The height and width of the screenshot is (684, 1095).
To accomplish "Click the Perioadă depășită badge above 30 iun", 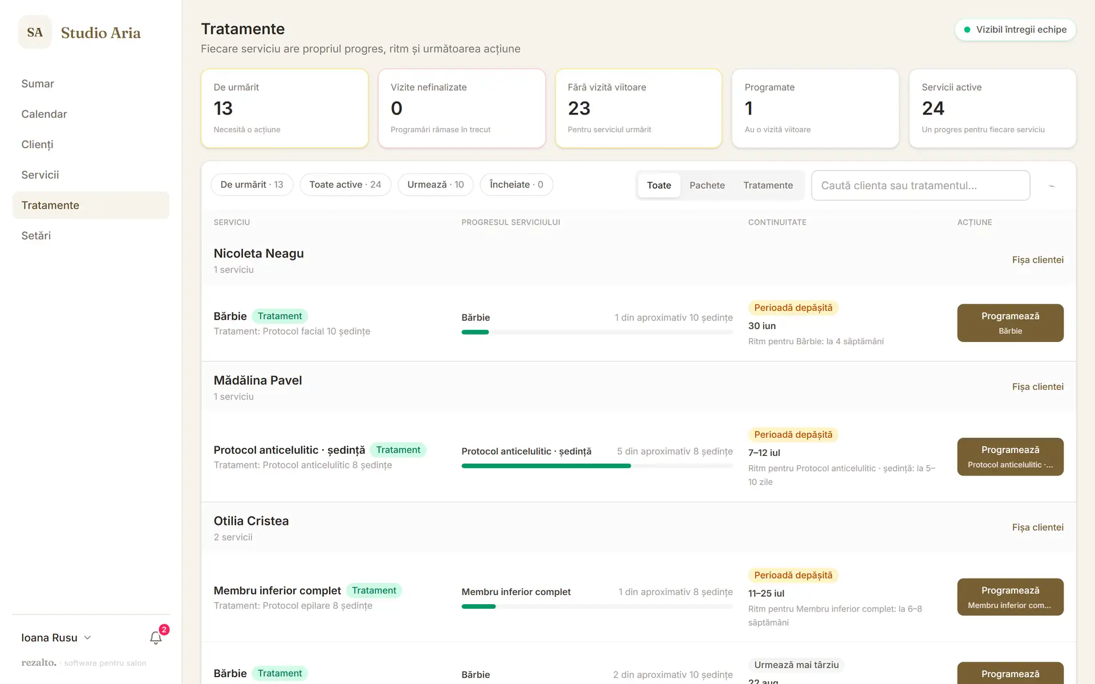I will tap(793, 308).
